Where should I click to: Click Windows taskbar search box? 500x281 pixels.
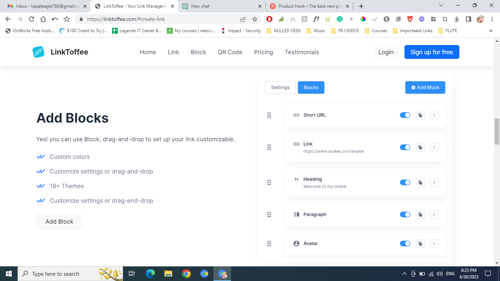coord(70,274)
